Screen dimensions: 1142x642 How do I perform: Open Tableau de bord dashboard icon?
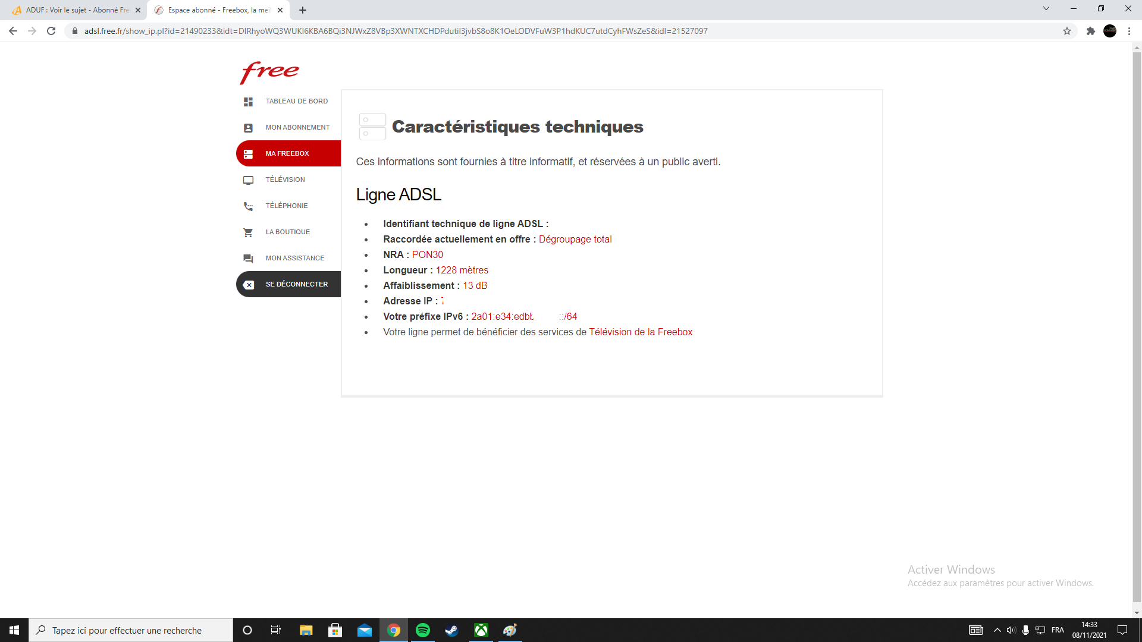(x=248, y=102)
